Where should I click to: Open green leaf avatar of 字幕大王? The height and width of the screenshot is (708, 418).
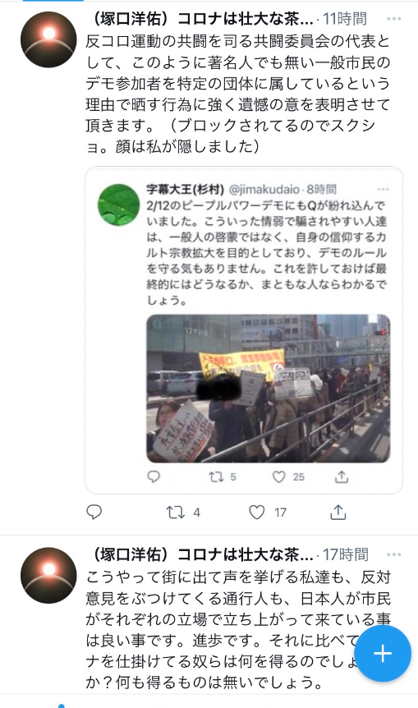(x=119, y=205)
